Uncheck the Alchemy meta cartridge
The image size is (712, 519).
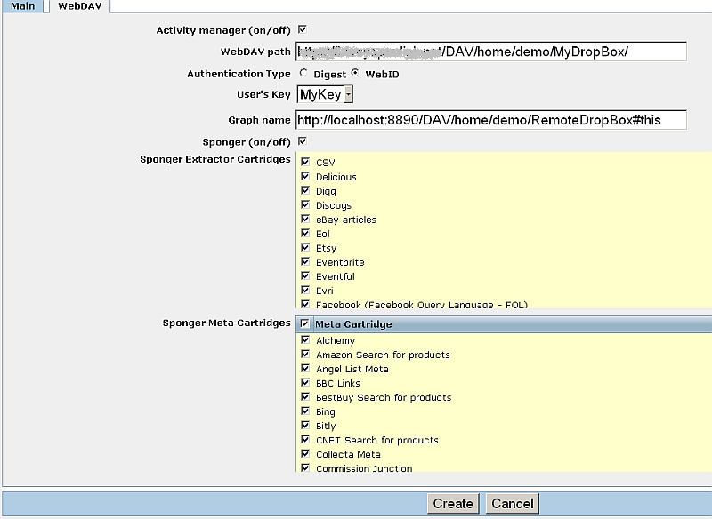(x=305, y=340)
